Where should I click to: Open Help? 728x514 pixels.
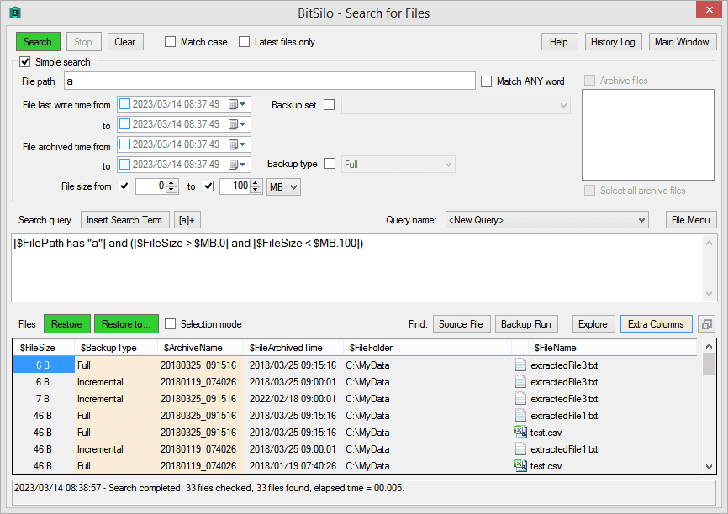tap(560, 42)
